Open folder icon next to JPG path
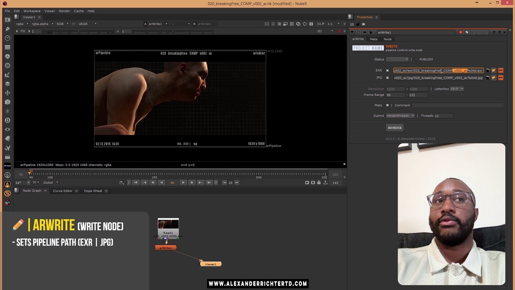 [x=494, y=78]
